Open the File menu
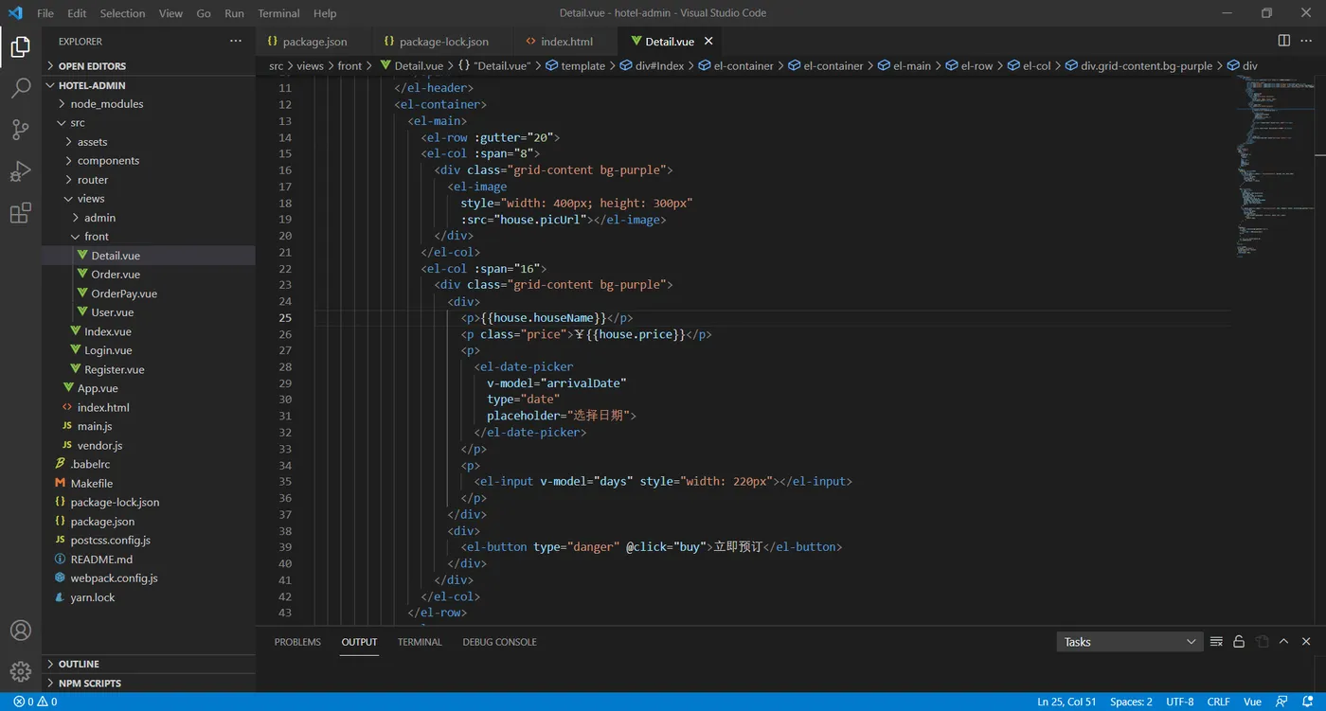The image size is (1326, 711). (x=45, y=13)
